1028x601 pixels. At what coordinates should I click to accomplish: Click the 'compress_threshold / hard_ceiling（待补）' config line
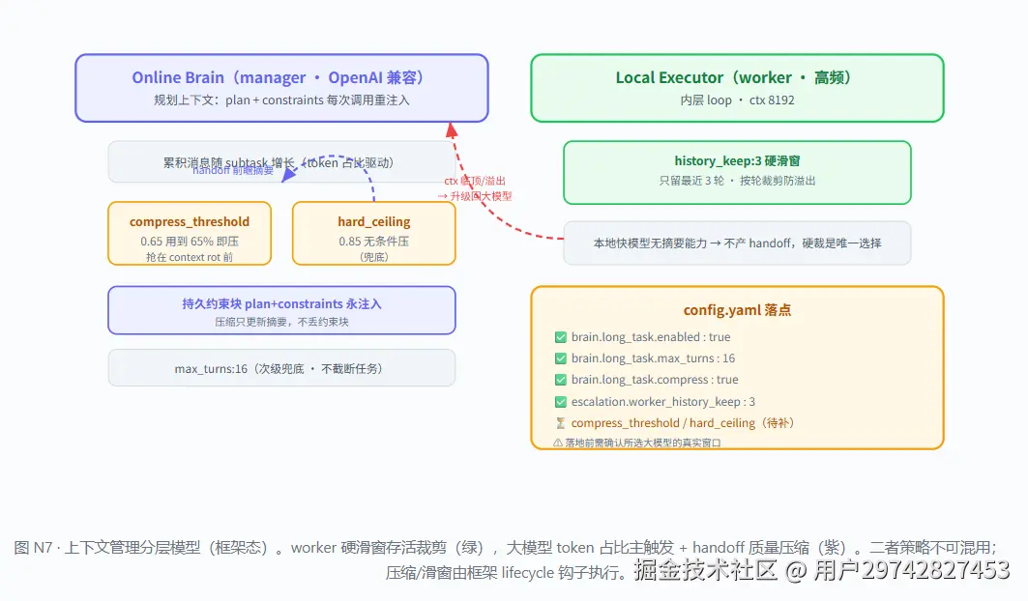point(684,423)
